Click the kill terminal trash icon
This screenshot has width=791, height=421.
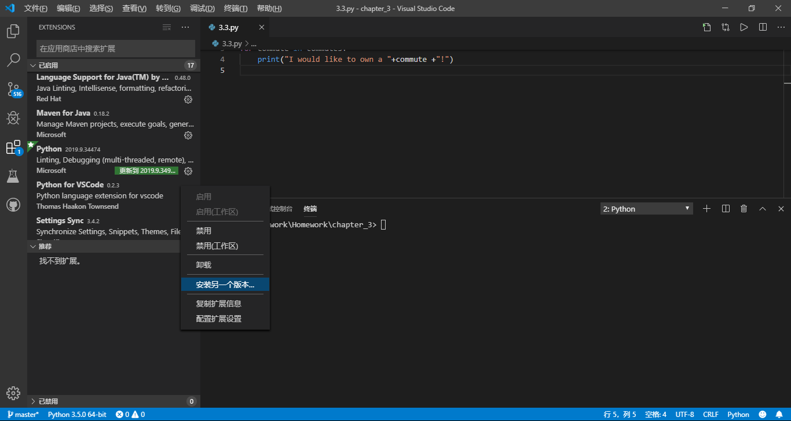744,208
